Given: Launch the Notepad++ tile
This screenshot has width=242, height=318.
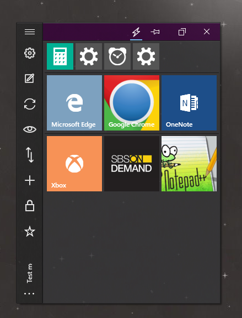Looking at the screenshot, I should (189, 164).
